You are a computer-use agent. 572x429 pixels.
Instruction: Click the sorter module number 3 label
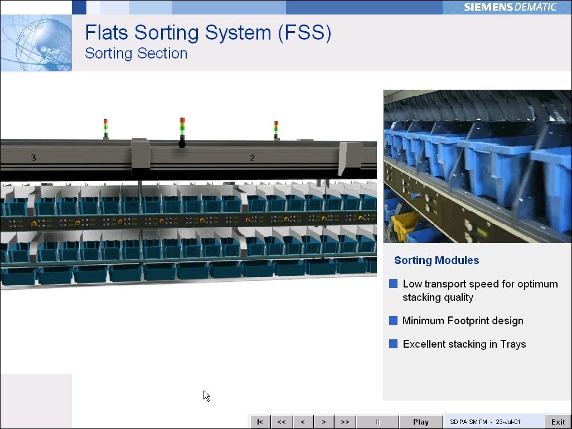[x=33, y=158]
